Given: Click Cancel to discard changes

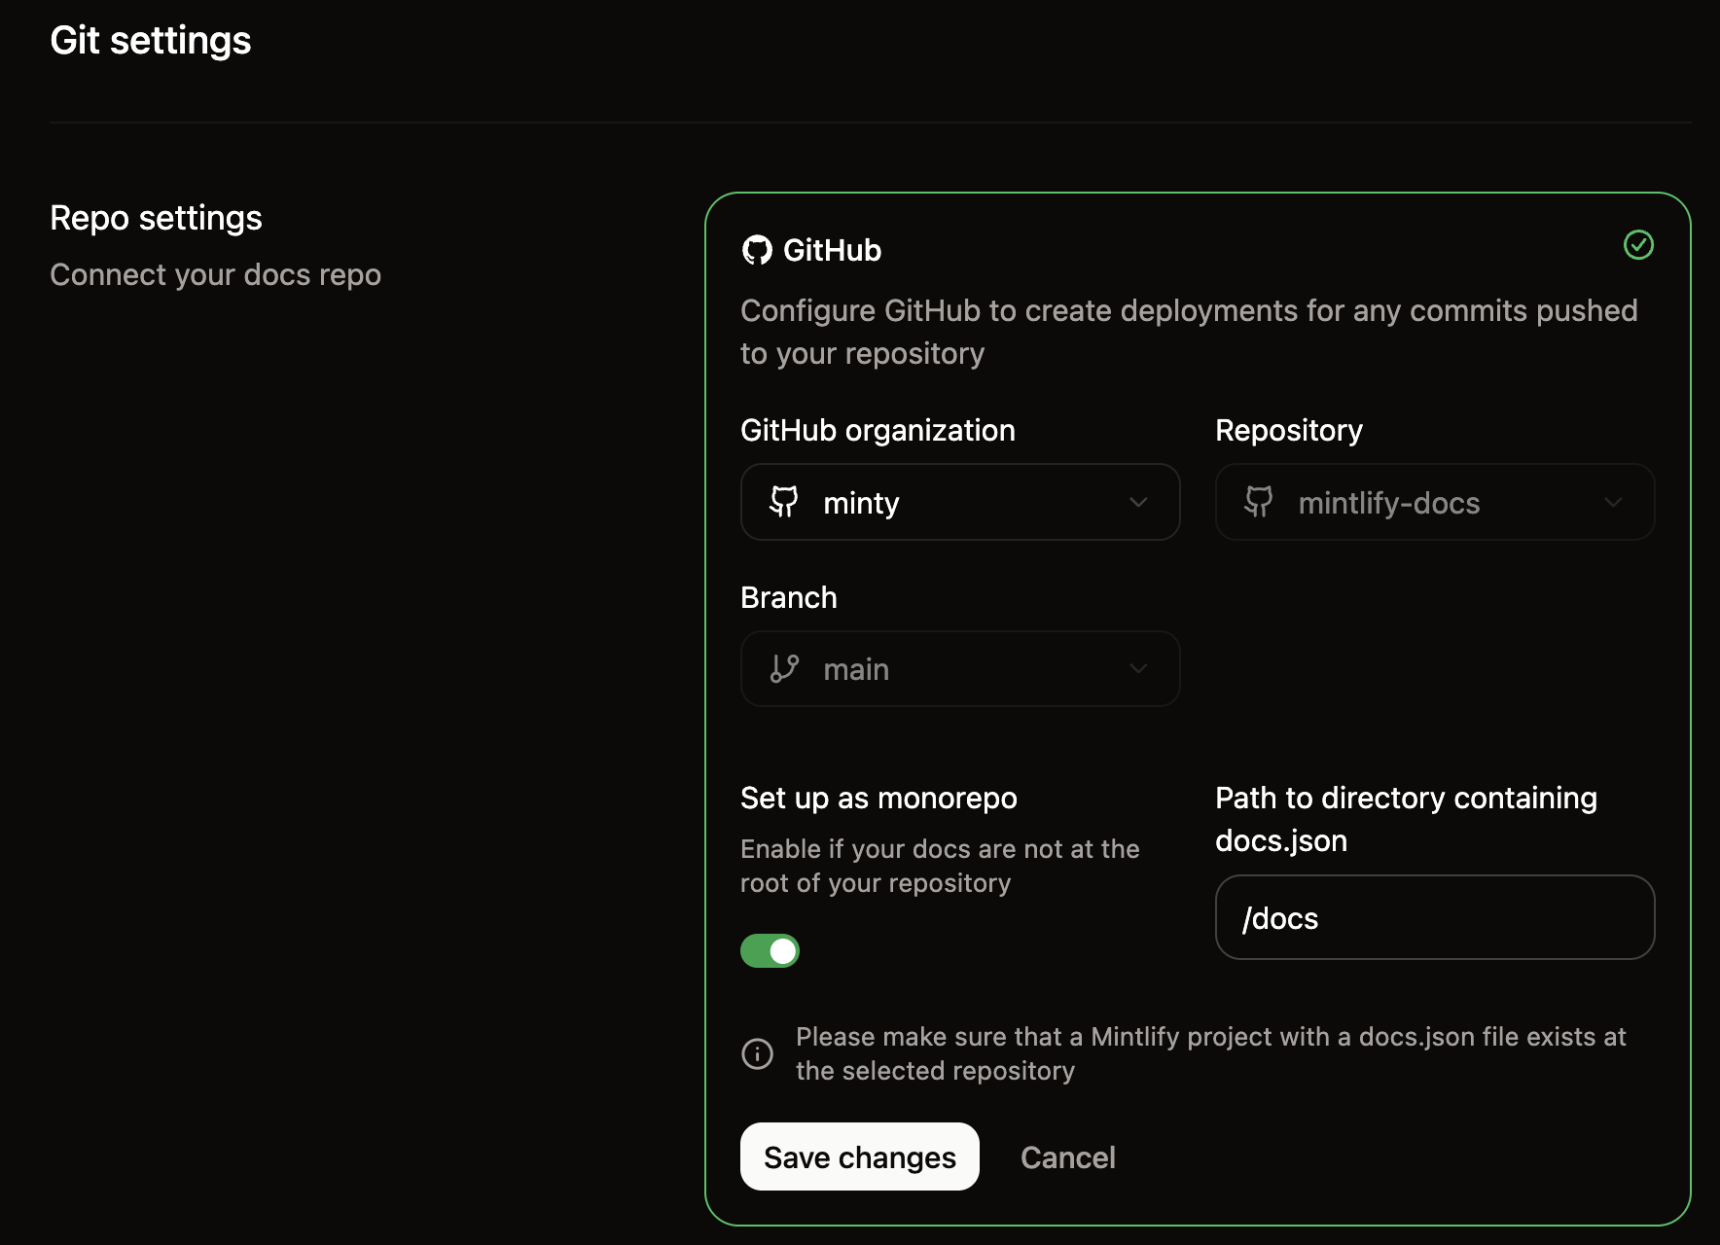Looking at the screenshot, I should coord(1067,1156).
